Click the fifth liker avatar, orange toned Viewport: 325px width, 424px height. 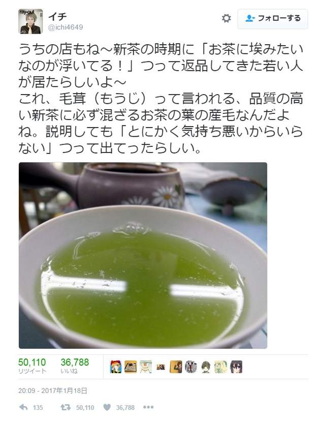click(176, 367)
